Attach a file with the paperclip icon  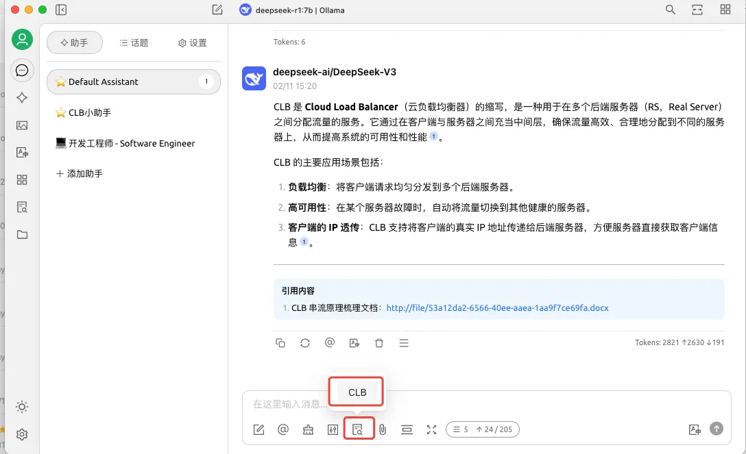tap(383, 430)
